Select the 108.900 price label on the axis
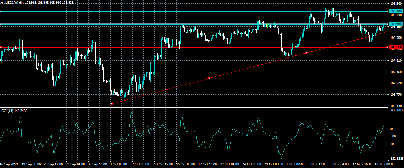This screenshot has height=168, width=404. click(396, 24)
